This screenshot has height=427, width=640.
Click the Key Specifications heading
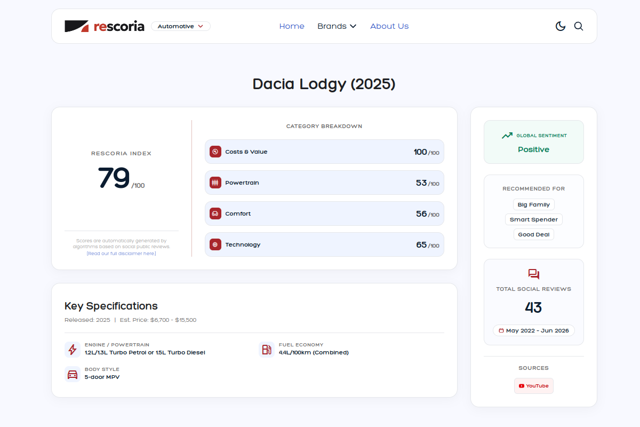pyautogui.click(x=111, y=306)
